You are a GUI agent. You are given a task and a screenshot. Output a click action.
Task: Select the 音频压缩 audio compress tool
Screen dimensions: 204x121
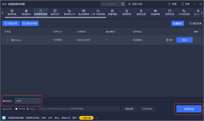pos(141,12)
